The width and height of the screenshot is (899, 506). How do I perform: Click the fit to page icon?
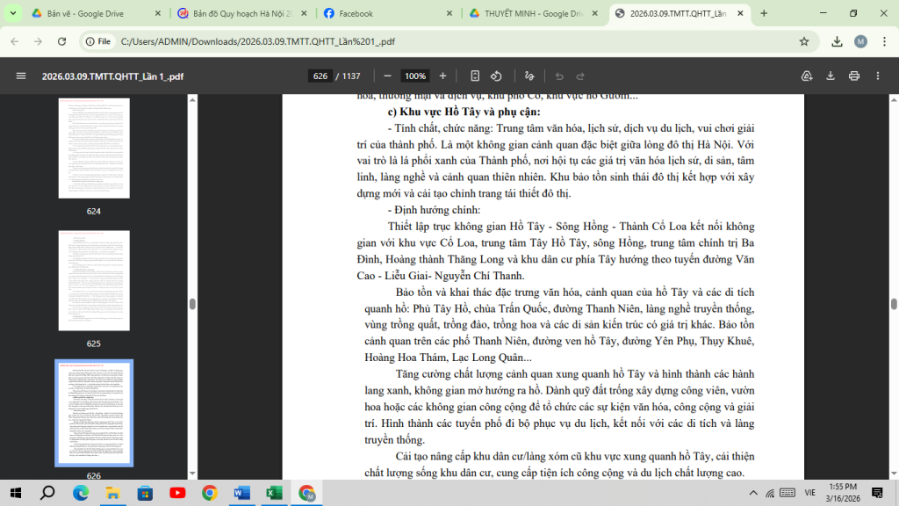tap(475, 76)
